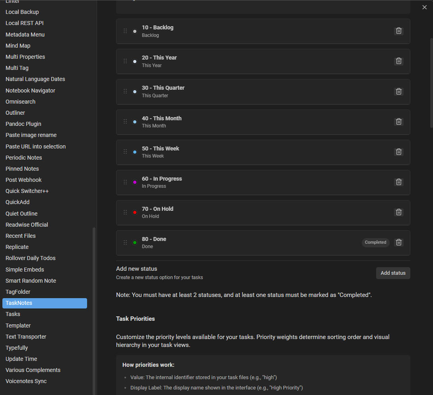Click trash icon for 30 - This Quarter
This screenshot has width=433, height=395.
point(398,91)
